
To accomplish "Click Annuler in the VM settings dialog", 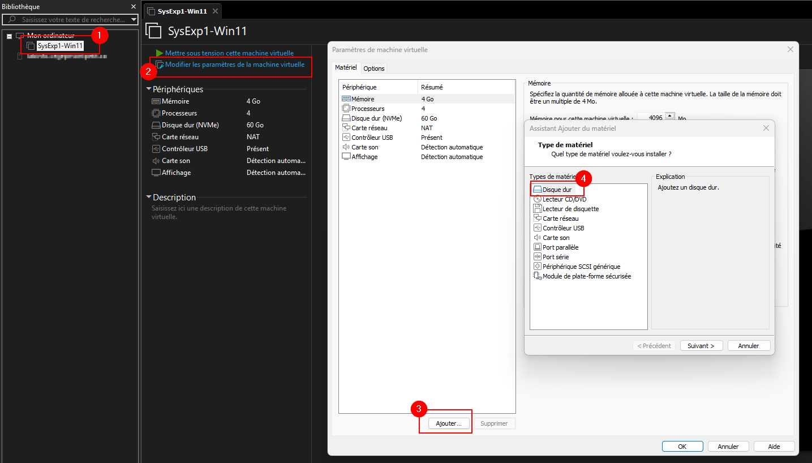I will pyautogui.click(x=728, y=447).
